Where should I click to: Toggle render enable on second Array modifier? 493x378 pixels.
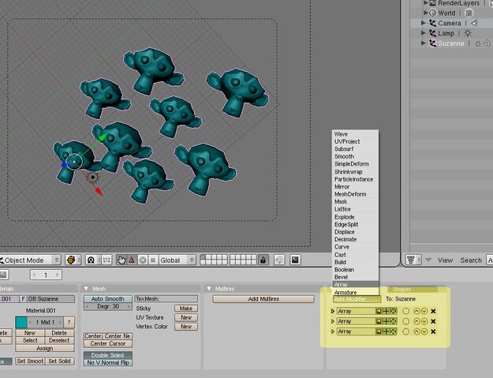click(x=379, y=321)
